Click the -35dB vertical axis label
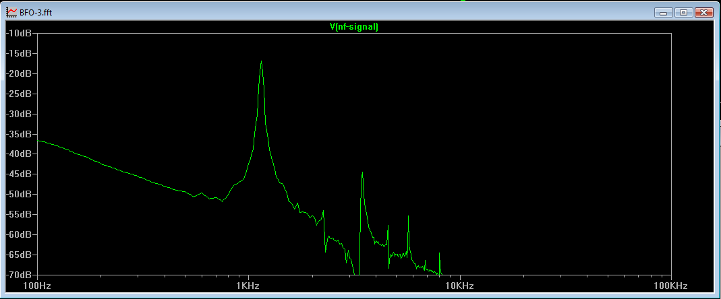This screenshot has height=299, width=721. pyautogui.click(x=19, y=134)
